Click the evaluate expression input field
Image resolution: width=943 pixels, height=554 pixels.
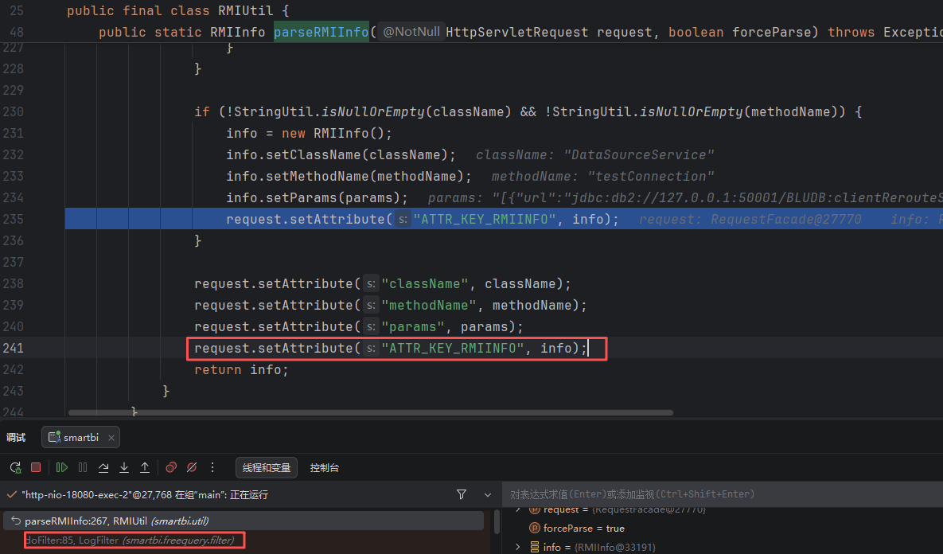(716, 494)
